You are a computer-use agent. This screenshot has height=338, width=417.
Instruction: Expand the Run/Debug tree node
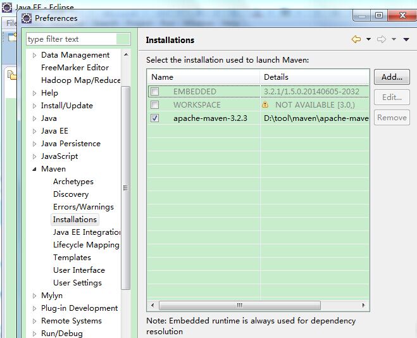(34, 334)
